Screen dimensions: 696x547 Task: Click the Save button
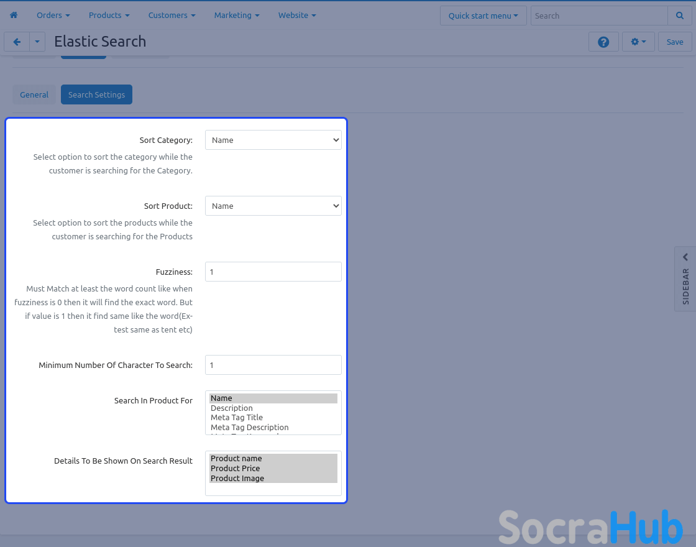674,42
